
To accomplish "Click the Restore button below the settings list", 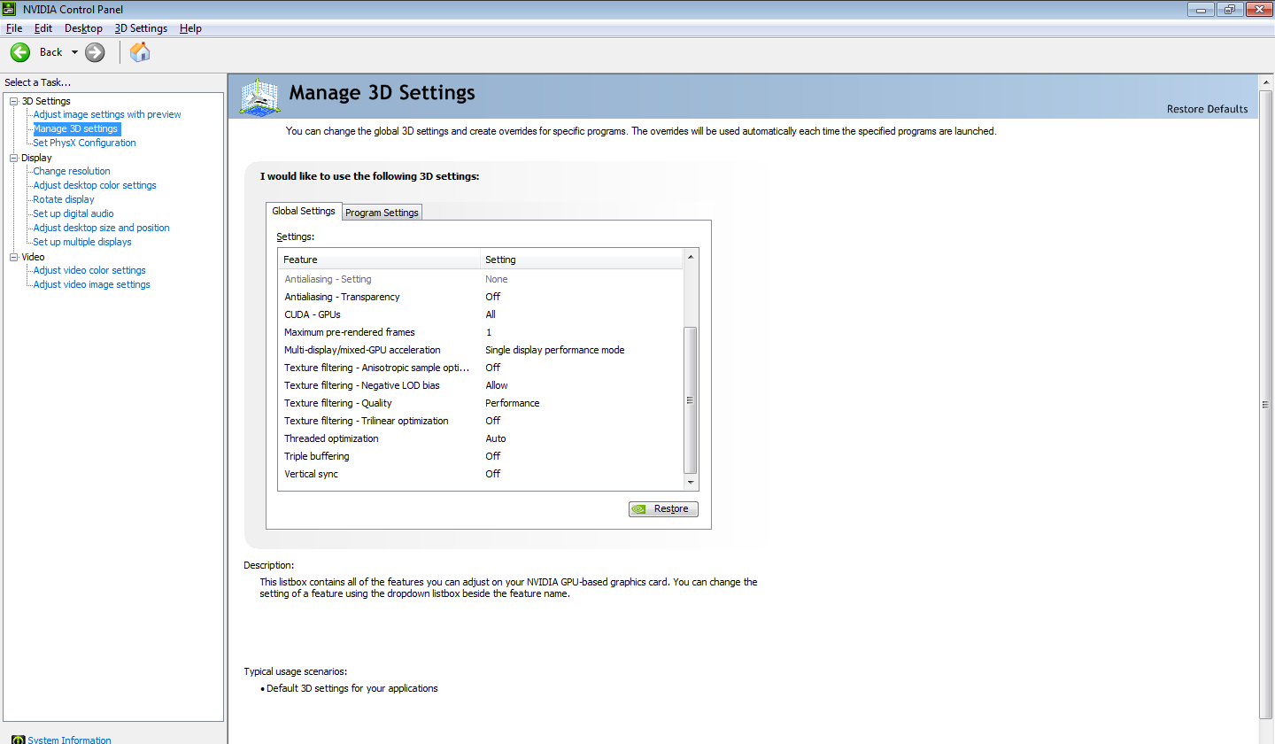I will [x=663, y=508].
